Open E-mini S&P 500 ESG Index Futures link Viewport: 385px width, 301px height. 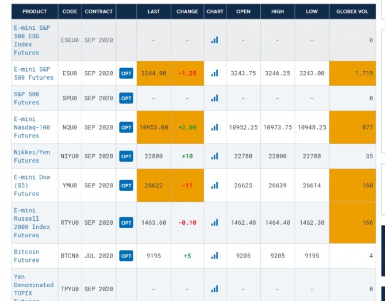tap(32, 40)
